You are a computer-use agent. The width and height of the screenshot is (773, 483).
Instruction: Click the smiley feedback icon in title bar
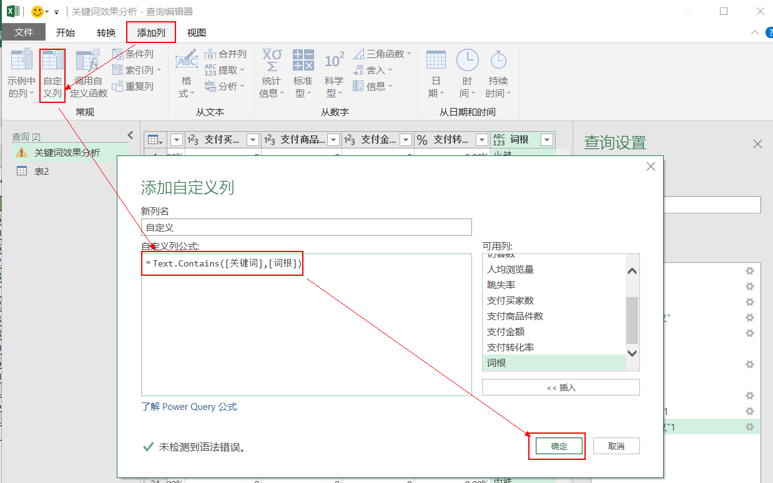[x=37, y=11]
